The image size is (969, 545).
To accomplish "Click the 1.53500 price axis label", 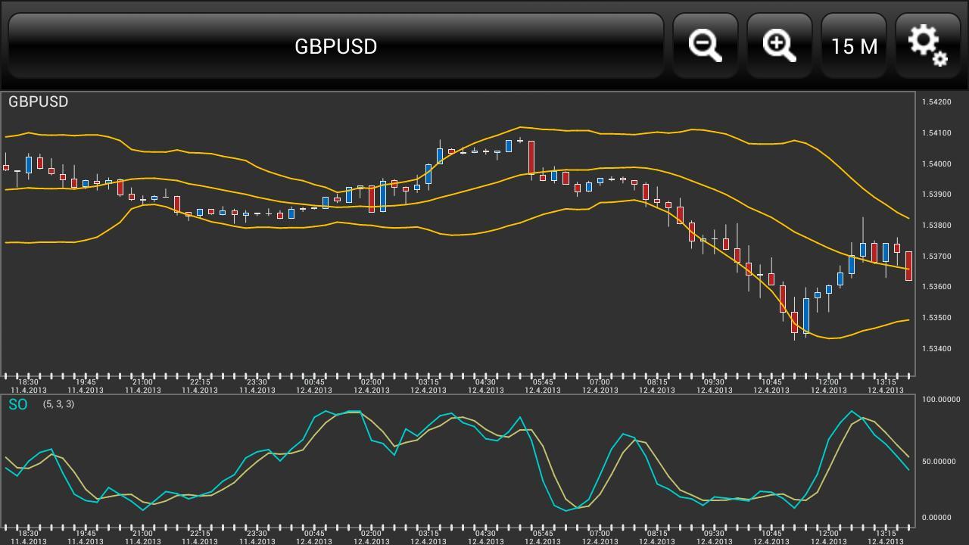I will (x=936, y=318).
